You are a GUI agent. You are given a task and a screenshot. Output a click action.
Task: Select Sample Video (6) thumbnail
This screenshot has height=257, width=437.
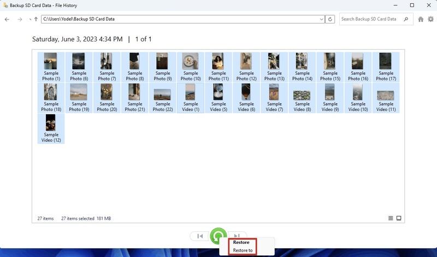[246, 98]
